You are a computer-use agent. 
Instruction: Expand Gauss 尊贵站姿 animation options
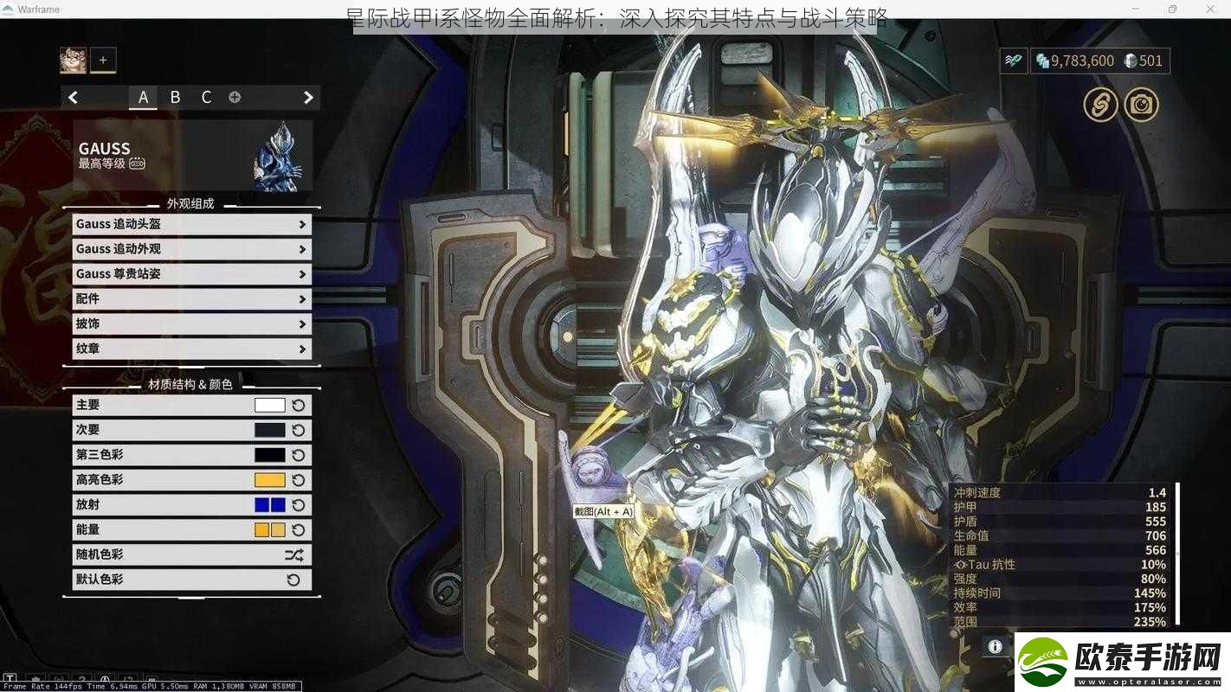coord(191,274)
